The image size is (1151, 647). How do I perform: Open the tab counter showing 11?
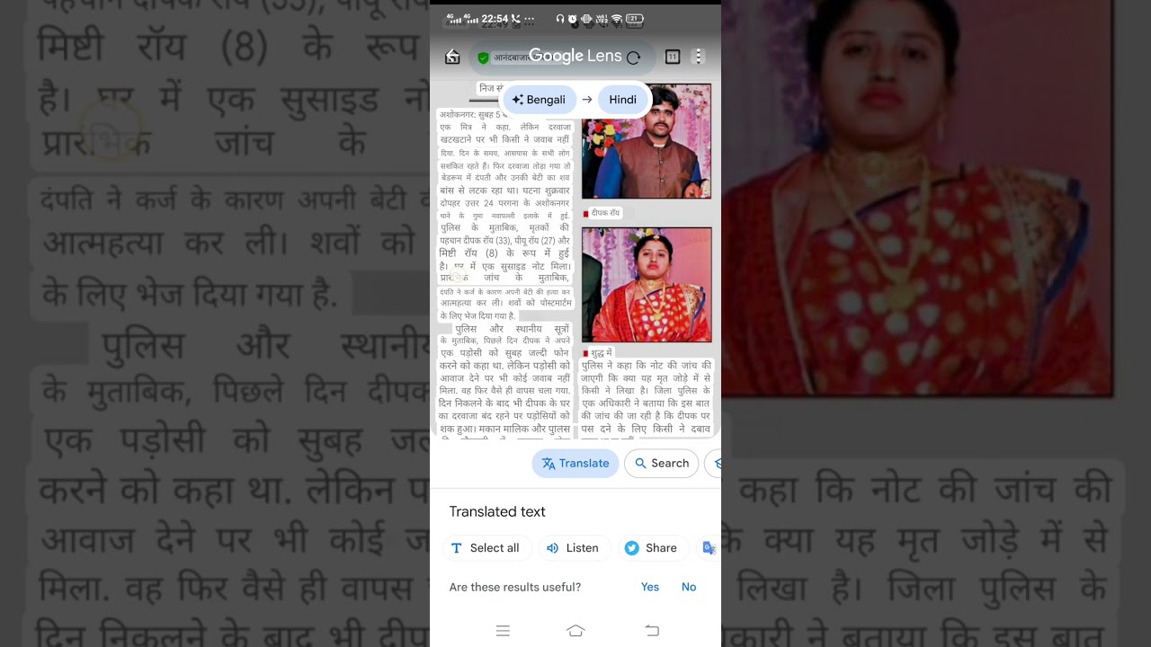point(672,57)
